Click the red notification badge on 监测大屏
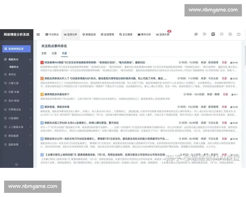 [x=169, y=31]
